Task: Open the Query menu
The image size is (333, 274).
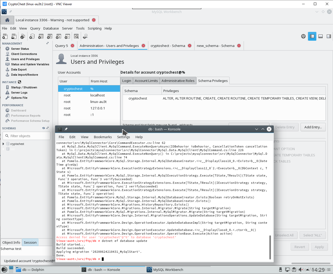Action: pyautogui.click(x=35, y=28)
